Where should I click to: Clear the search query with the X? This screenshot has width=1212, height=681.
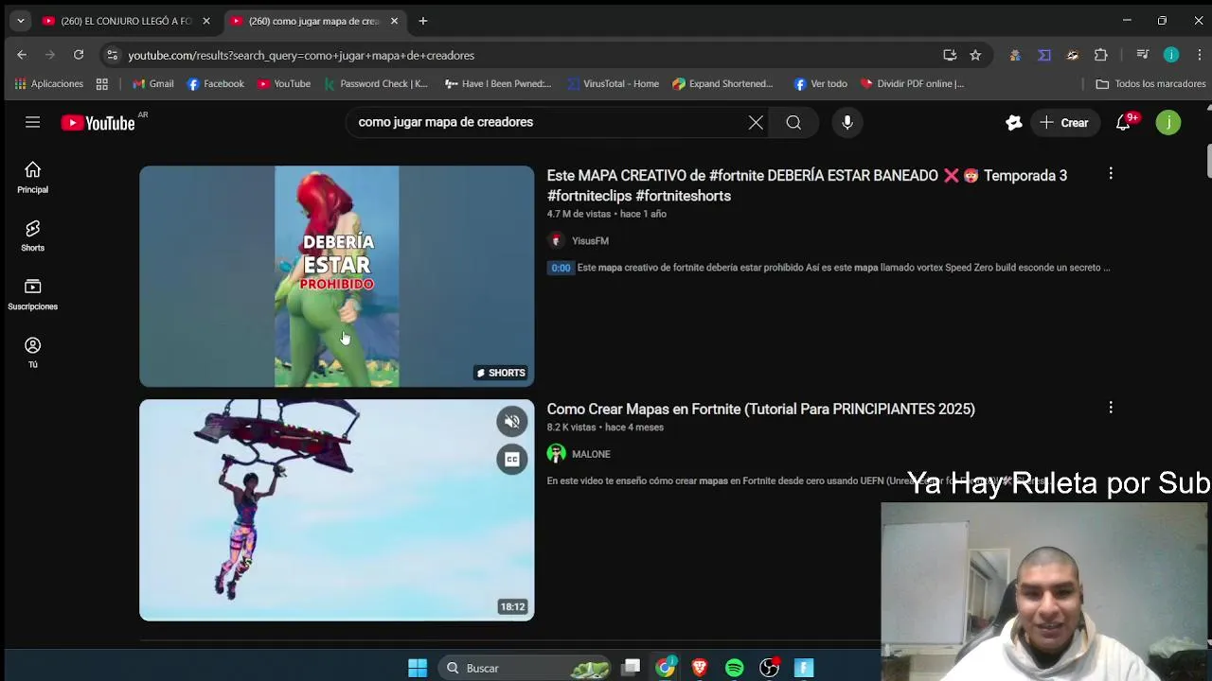click(756, 122)
